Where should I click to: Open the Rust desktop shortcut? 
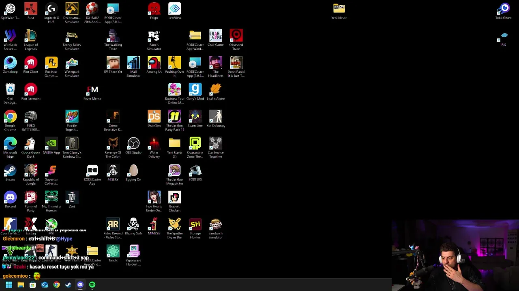click(x=31, y=11)
